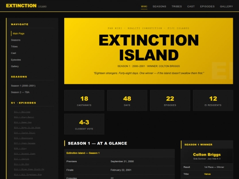The image size is (239, 179).
Task: Open episode E02 — Play Ball! link
Action: click(x=24, y=117)
